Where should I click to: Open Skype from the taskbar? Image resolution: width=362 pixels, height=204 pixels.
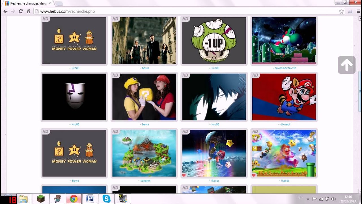(107, 199)
